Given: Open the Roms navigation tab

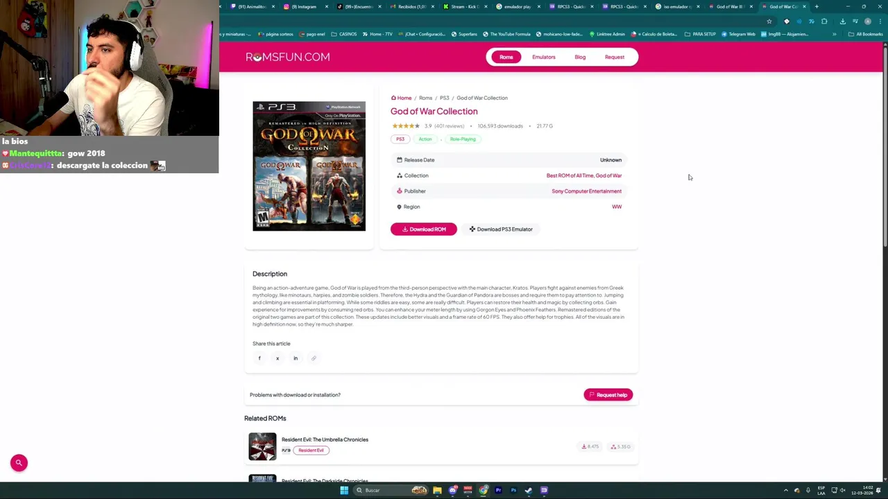Looking at the screenshot, I should click(x=506, y=57).
